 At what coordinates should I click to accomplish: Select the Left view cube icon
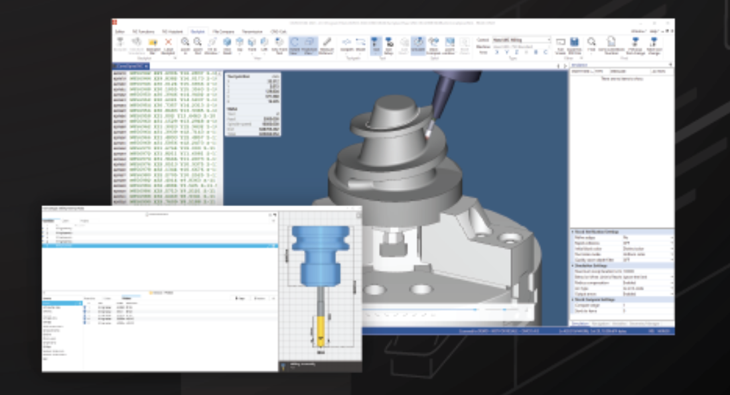click(x=264, y=44)
